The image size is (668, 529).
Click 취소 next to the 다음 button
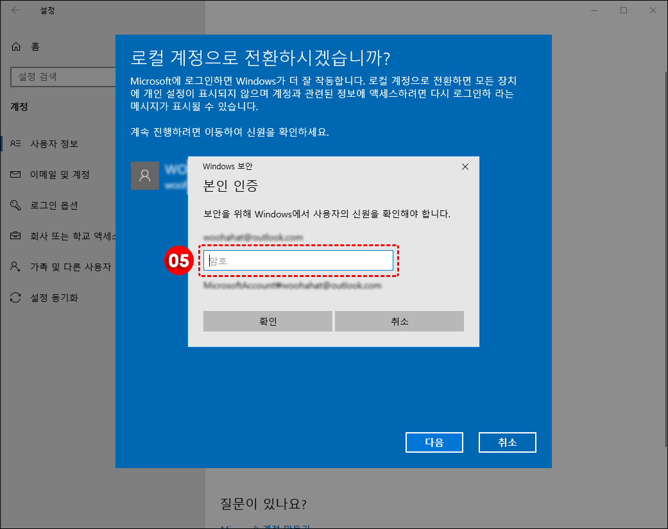[x=507, y=442]
